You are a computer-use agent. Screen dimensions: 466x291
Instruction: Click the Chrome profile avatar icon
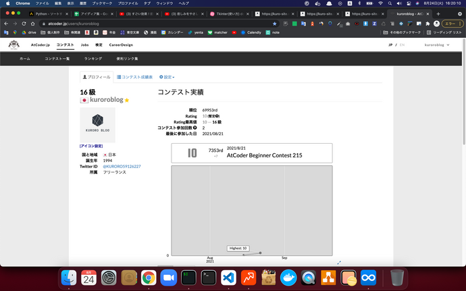pyautogui.click(x=436, y=24)
